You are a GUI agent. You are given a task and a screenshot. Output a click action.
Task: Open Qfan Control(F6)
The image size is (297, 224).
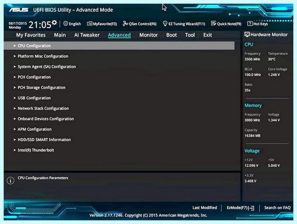[x=140, y=24]
